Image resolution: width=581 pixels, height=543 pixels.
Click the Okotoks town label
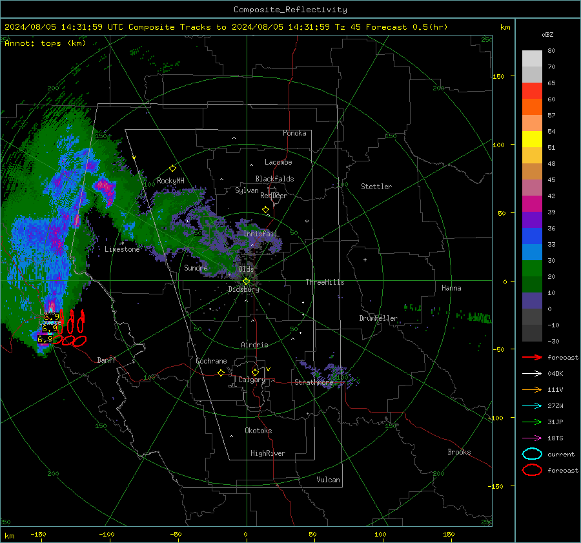pyautogui.click(x=258, y=431)
